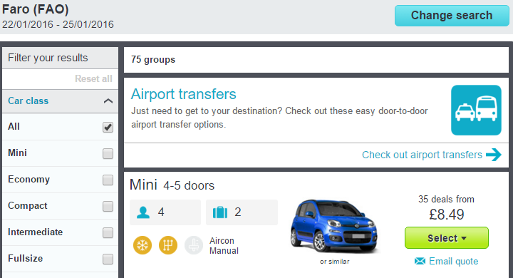
Task: Click the envelope icon beside Email quote
Action: click(420, 261)
